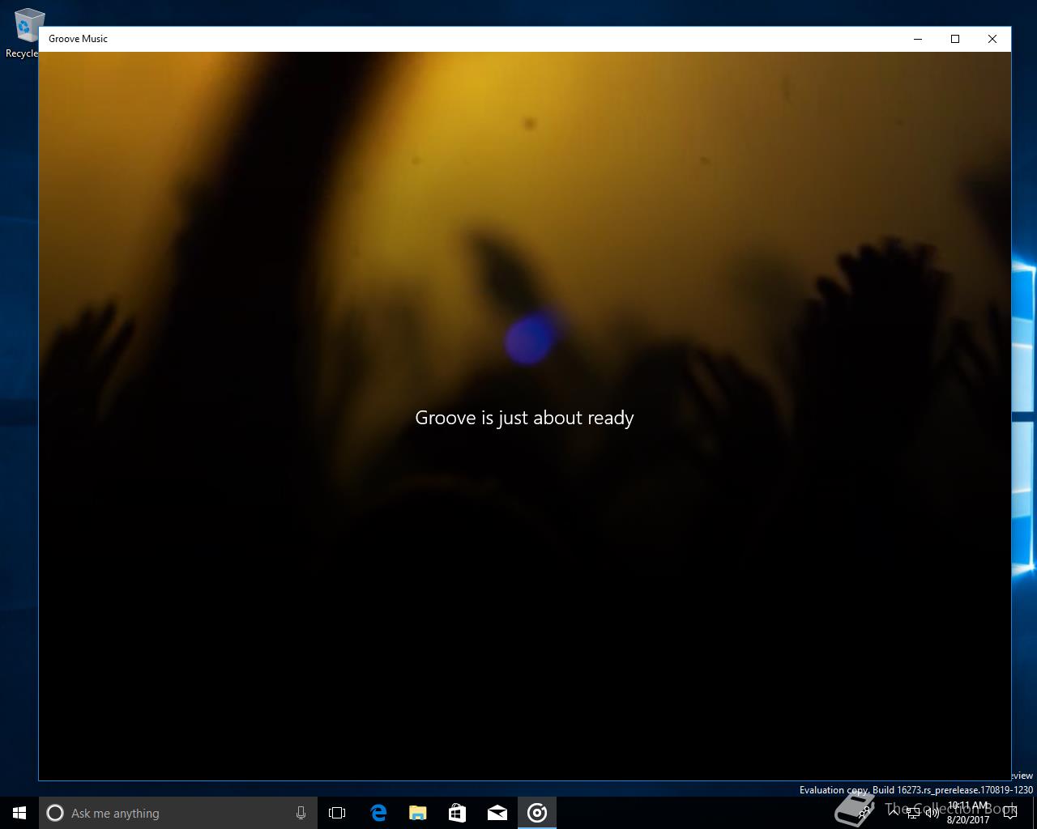Screen dimensions: 1037x829
Task: Focus the 'Ask me anything' search box
Action: point(178,813)
